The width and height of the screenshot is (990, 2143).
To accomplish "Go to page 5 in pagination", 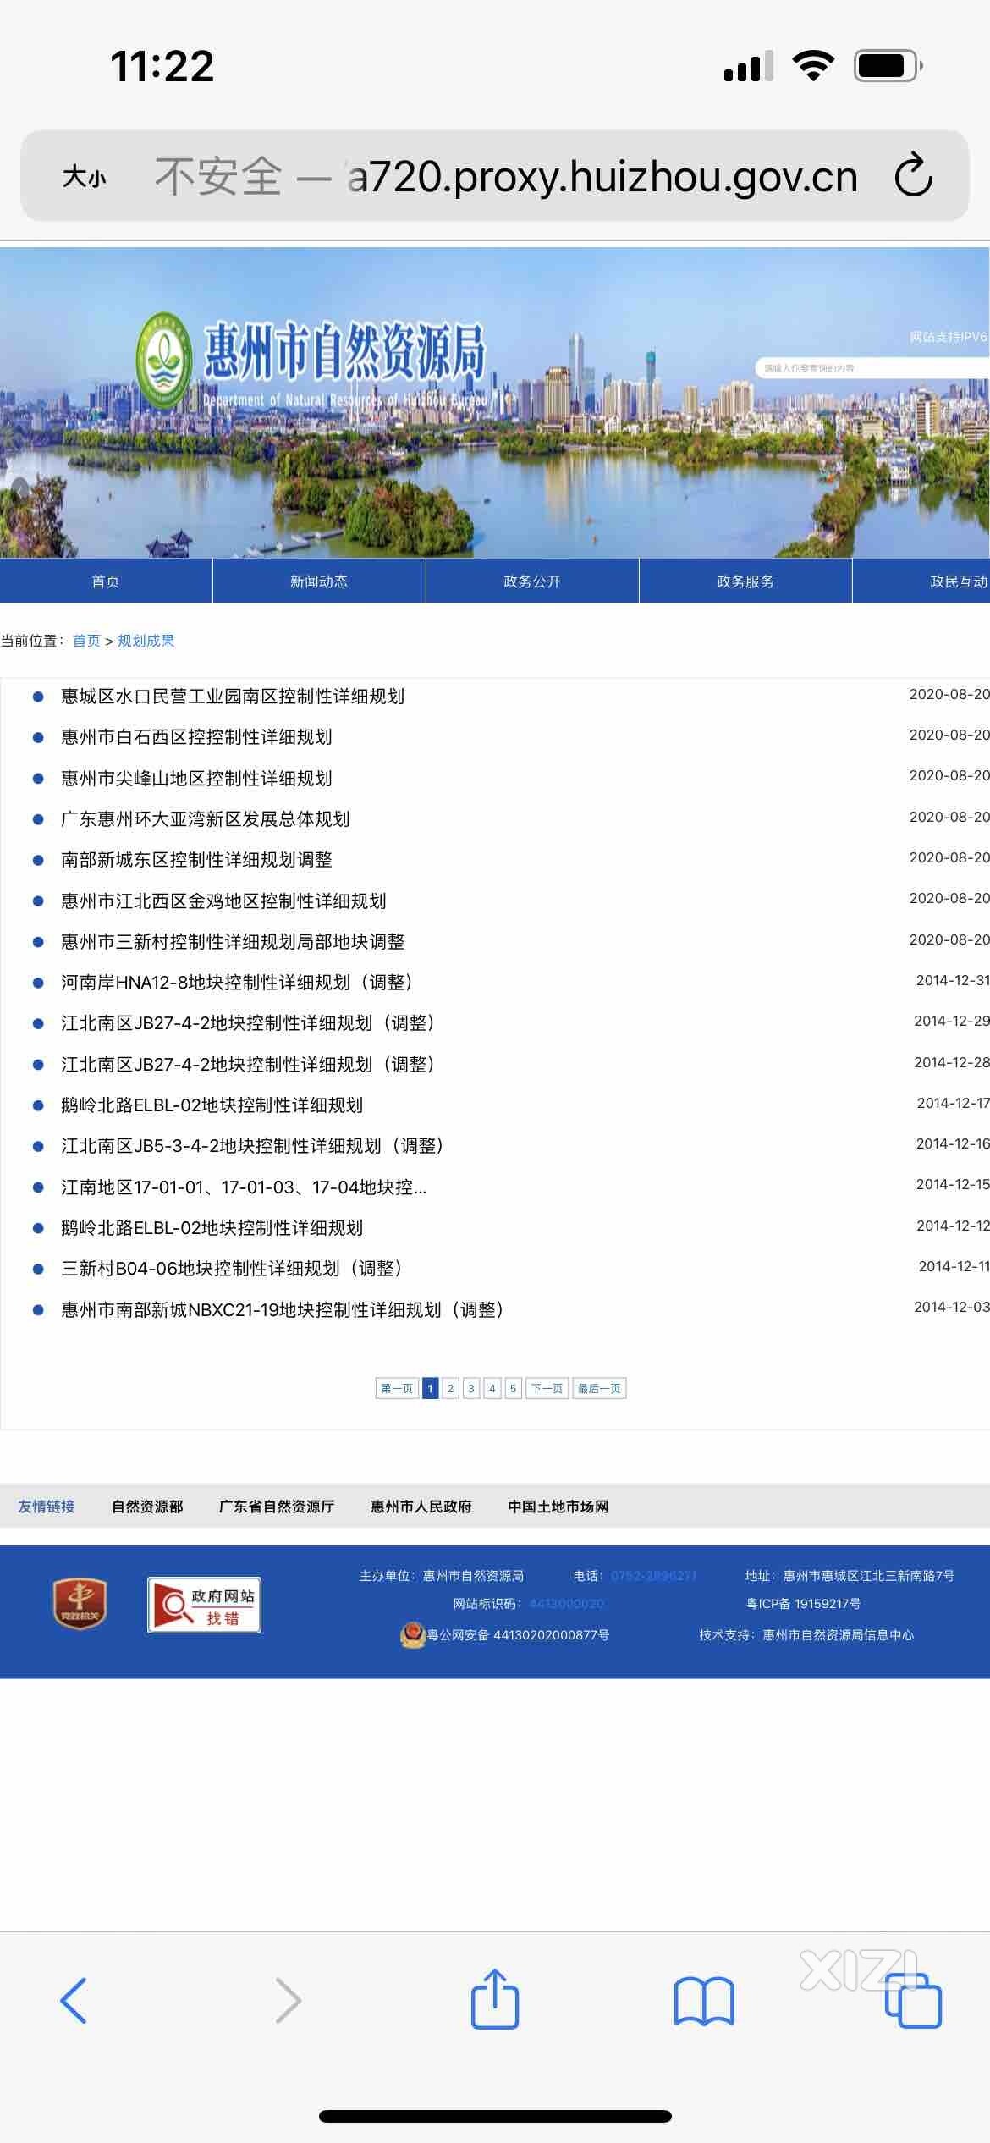I will (x=513, y=1388).
